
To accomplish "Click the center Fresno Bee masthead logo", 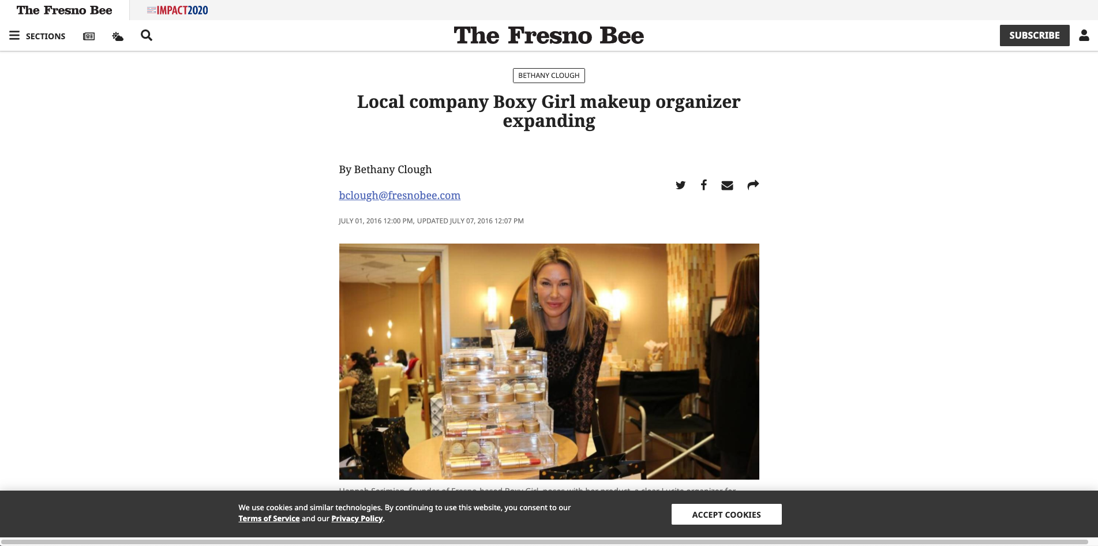I will coord(549,35).
